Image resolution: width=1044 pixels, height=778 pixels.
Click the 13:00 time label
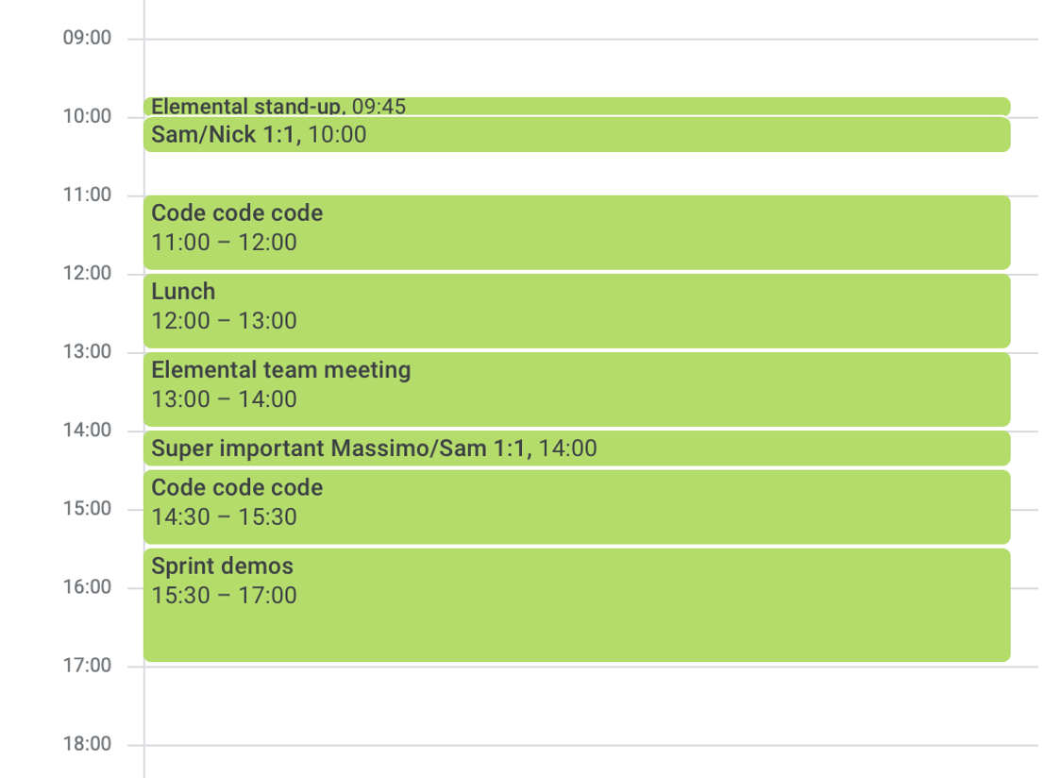[x=87, y=351]
